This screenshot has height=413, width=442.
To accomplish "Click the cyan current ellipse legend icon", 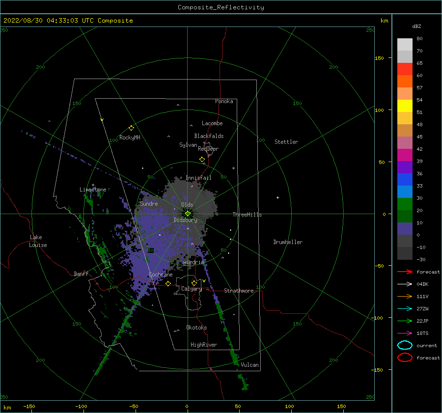I will 405,345.
